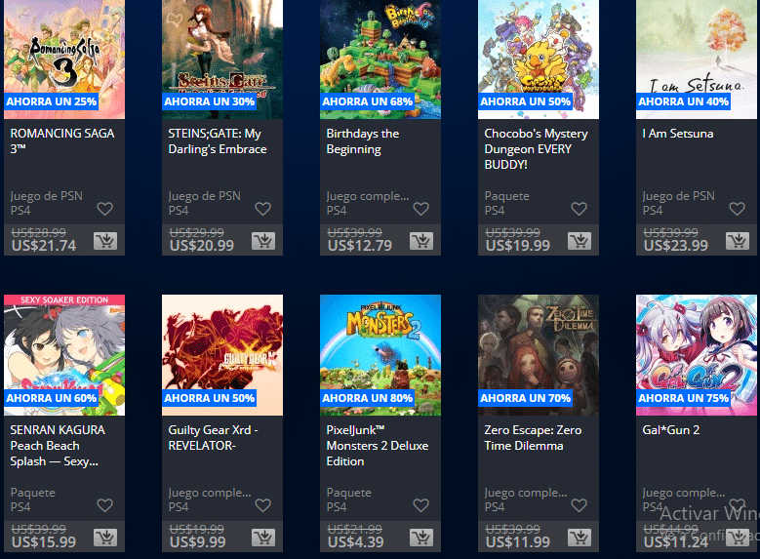Add STEINS;GATE My Darling's Embrace to cart
760x559 pixels.
263,240
